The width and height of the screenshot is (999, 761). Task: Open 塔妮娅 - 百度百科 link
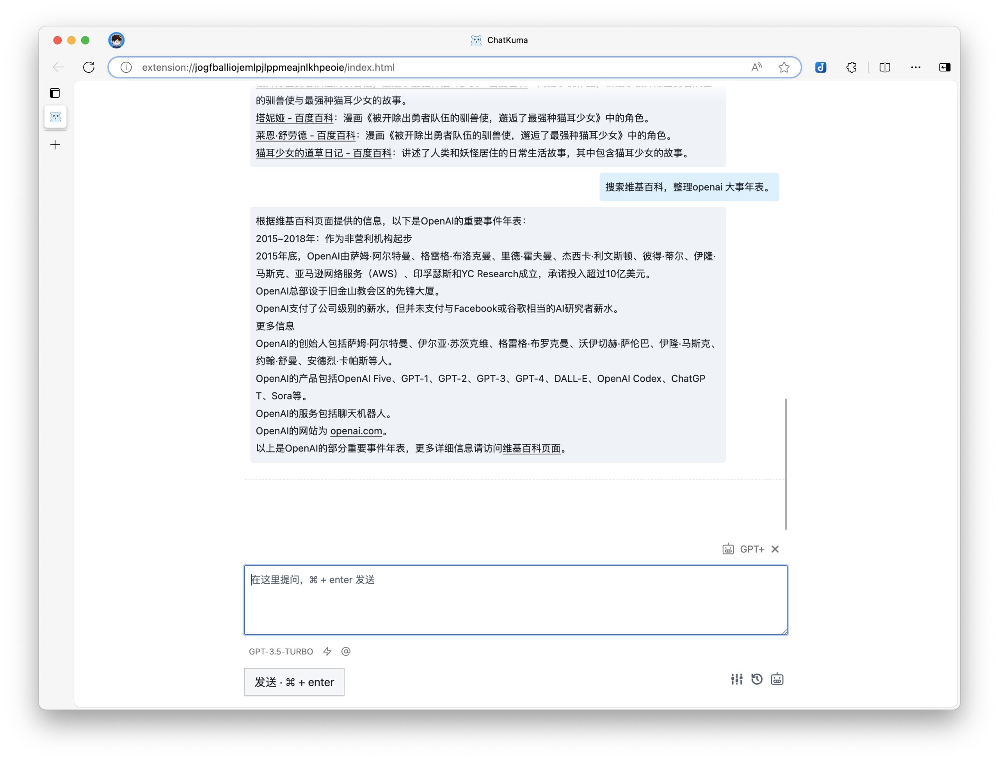294,118
